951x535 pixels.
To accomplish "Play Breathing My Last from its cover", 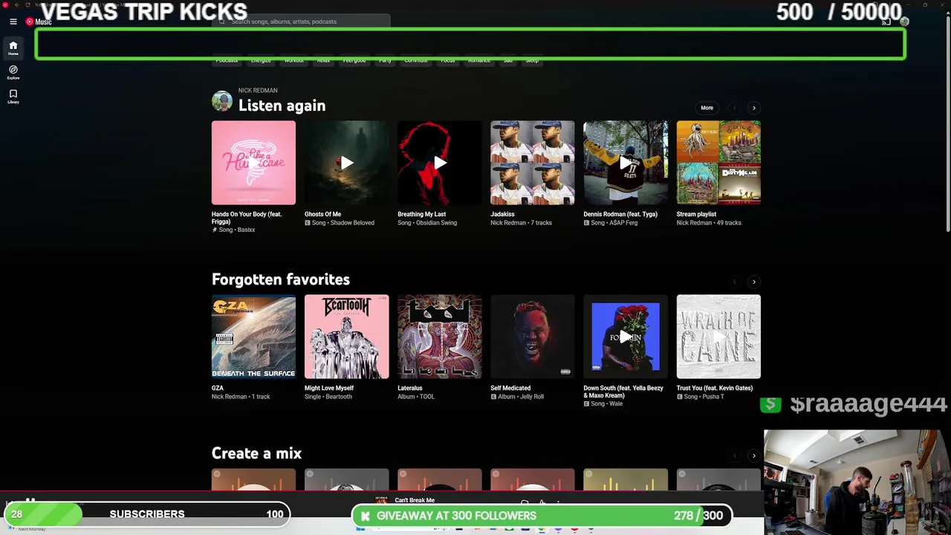I will point(439,163).
